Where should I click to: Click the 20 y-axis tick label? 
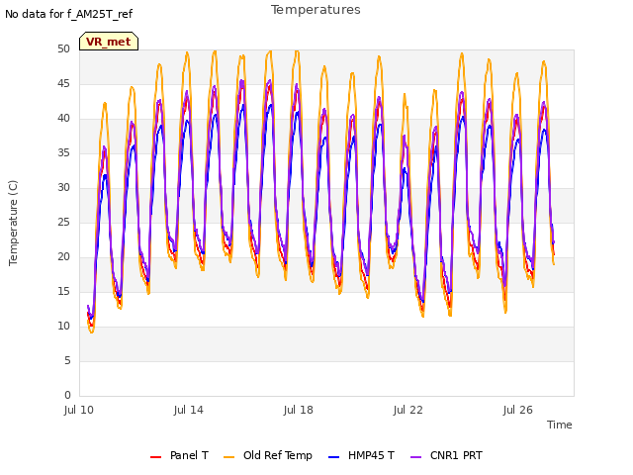click(x=63, y=257)
